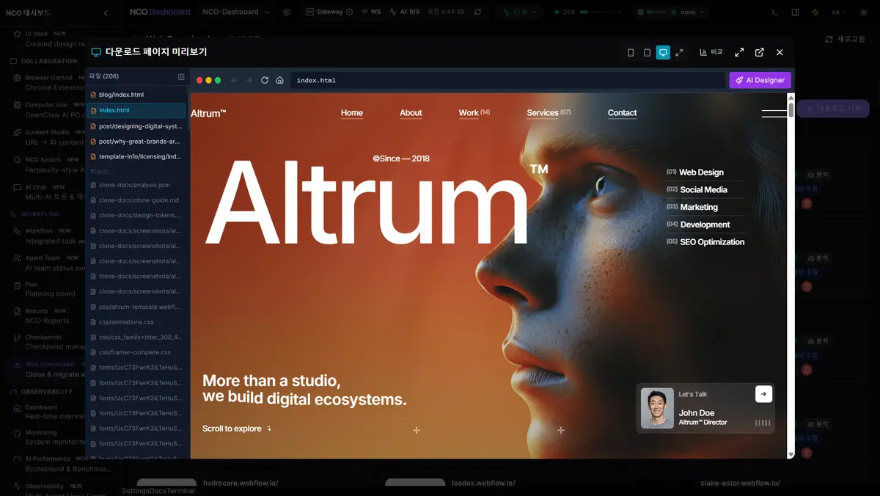Click the Services (07) nav link
Image resolution: width=880 pixels, height=496 pixels.
[x=549, y=113]
